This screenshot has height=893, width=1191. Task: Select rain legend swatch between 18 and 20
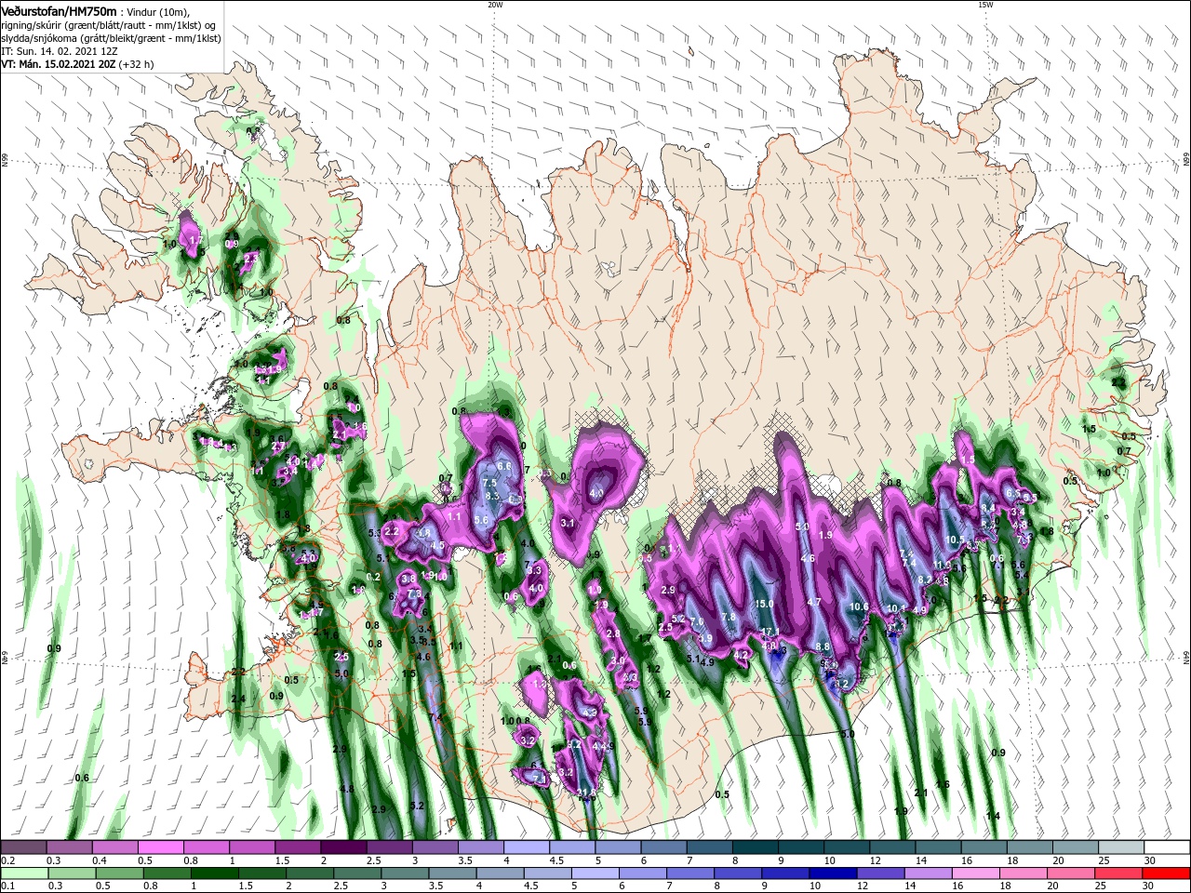(x=1025, y=873)
